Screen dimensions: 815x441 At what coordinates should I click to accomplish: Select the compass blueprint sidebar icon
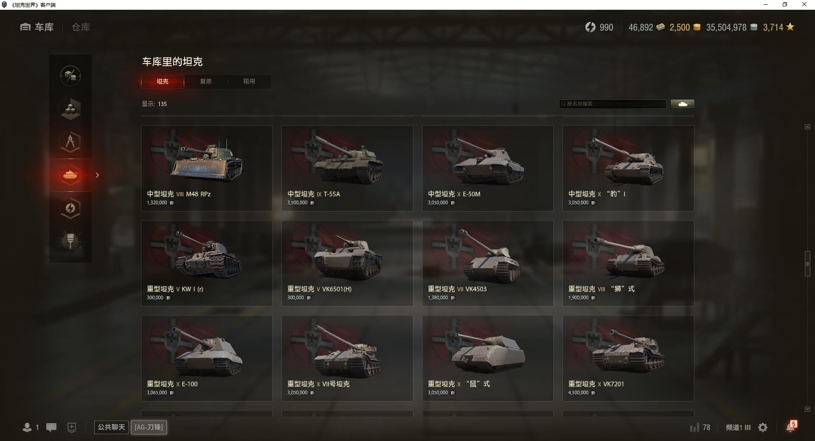click(70, 142)
